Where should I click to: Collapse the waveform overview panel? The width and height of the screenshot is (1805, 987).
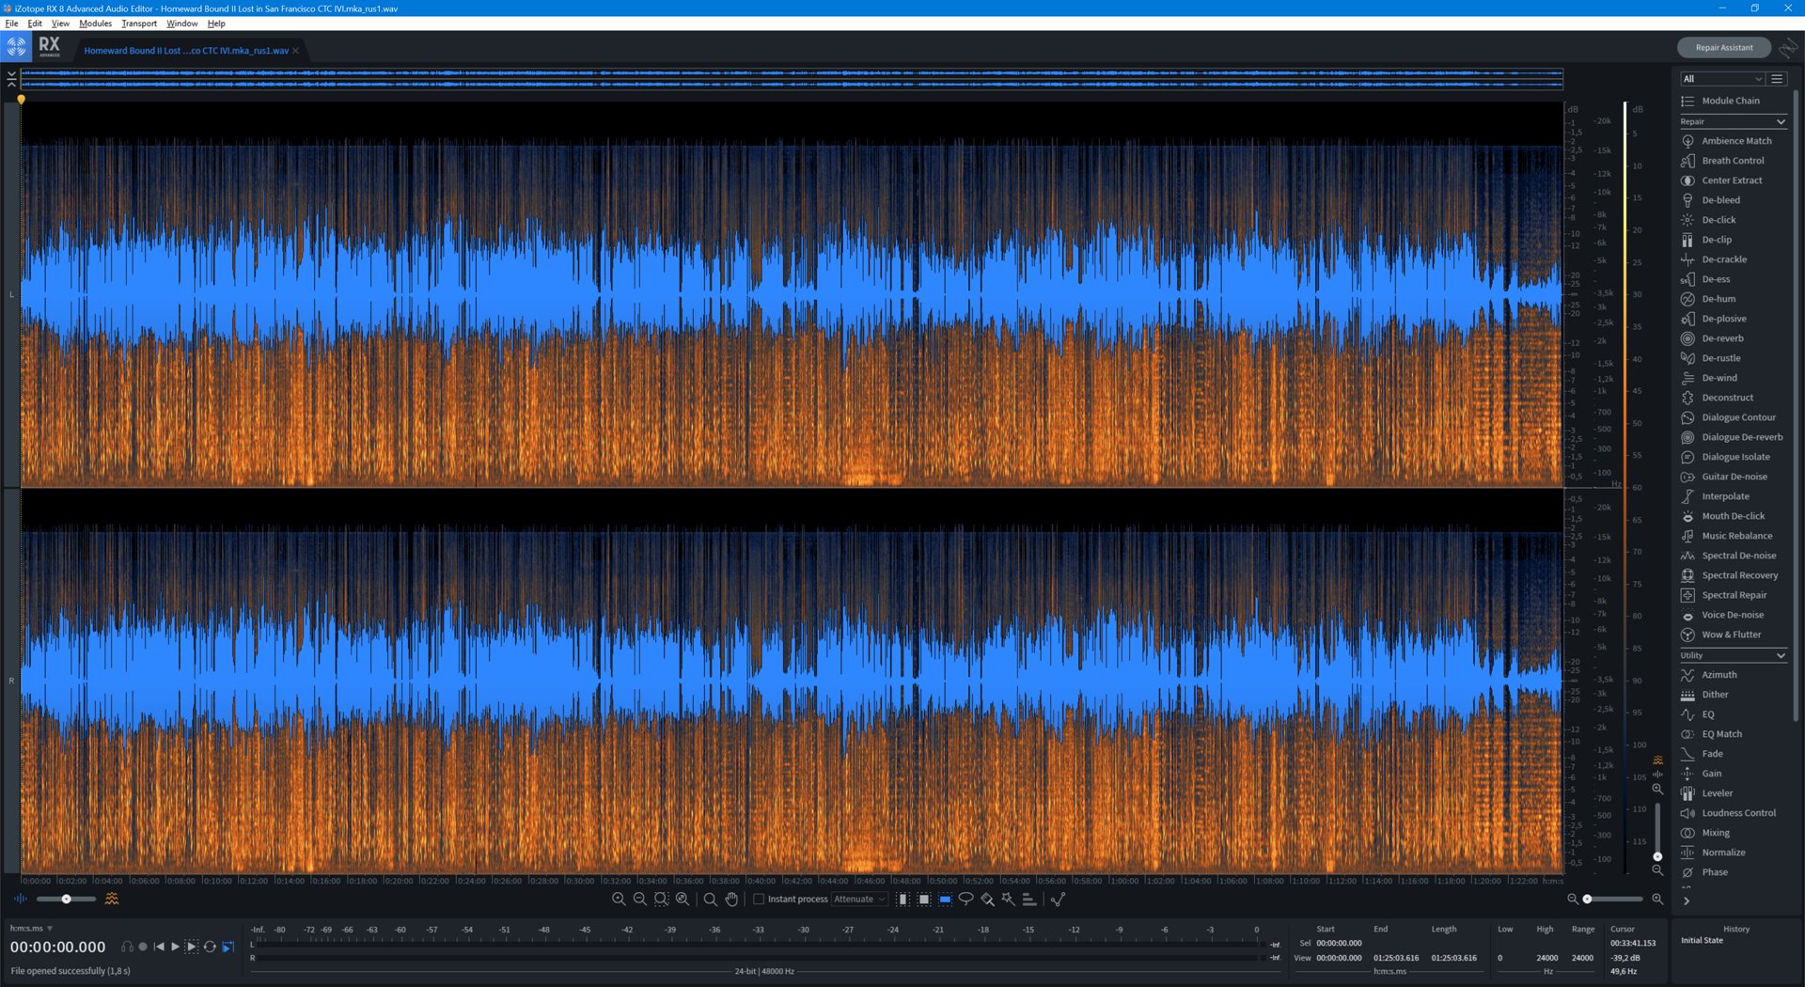click(x=11, y=78)
